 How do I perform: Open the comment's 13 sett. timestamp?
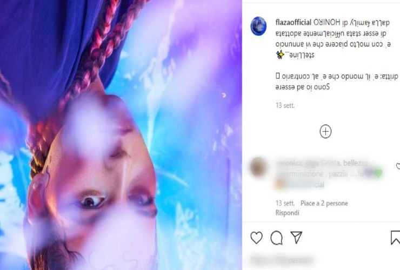(285, 203)
